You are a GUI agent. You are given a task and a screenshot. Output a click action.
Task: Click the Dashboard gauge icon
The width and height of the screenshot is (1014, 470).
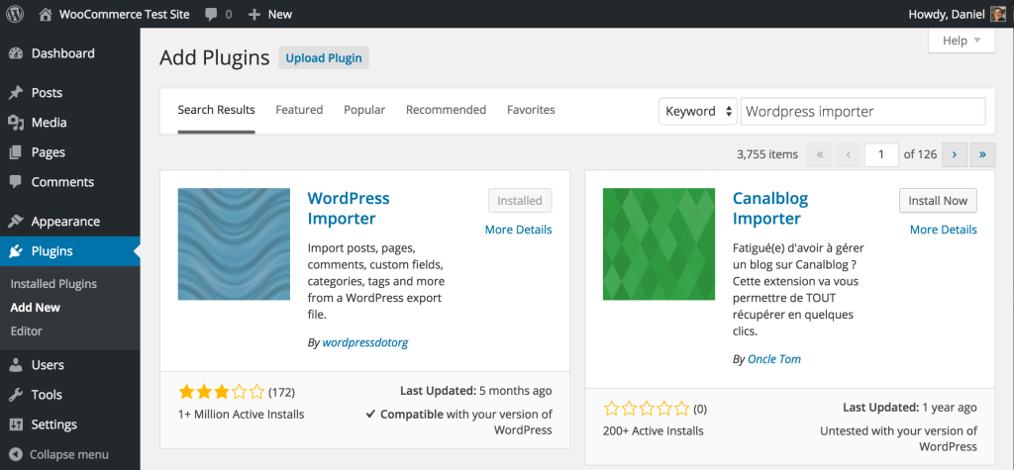point(16,53)
